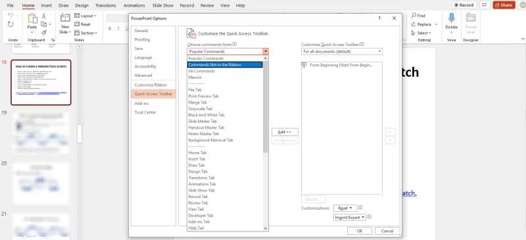Open For all documents dropdown
This screenshot has height=240, width=526.
click(x=341, y=52)
